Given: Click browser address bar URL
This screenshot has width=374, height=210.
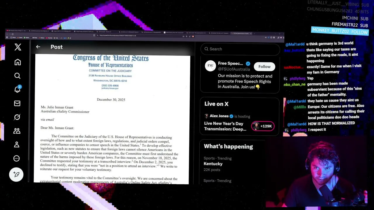Looking at the screenshot, I should click(x=118, y=36).
